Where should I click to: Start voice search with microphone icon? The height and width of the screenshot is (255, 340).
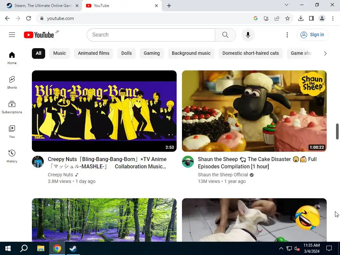[x=248, y=35]
